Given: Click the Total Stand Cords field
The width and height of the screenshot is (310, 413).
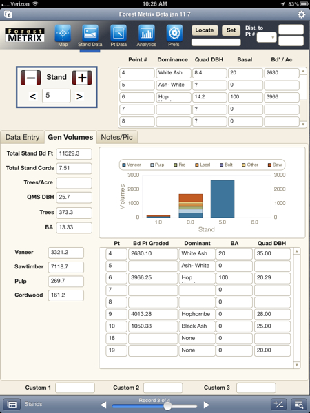Looking at the screenshot, I should click(74, 169).
